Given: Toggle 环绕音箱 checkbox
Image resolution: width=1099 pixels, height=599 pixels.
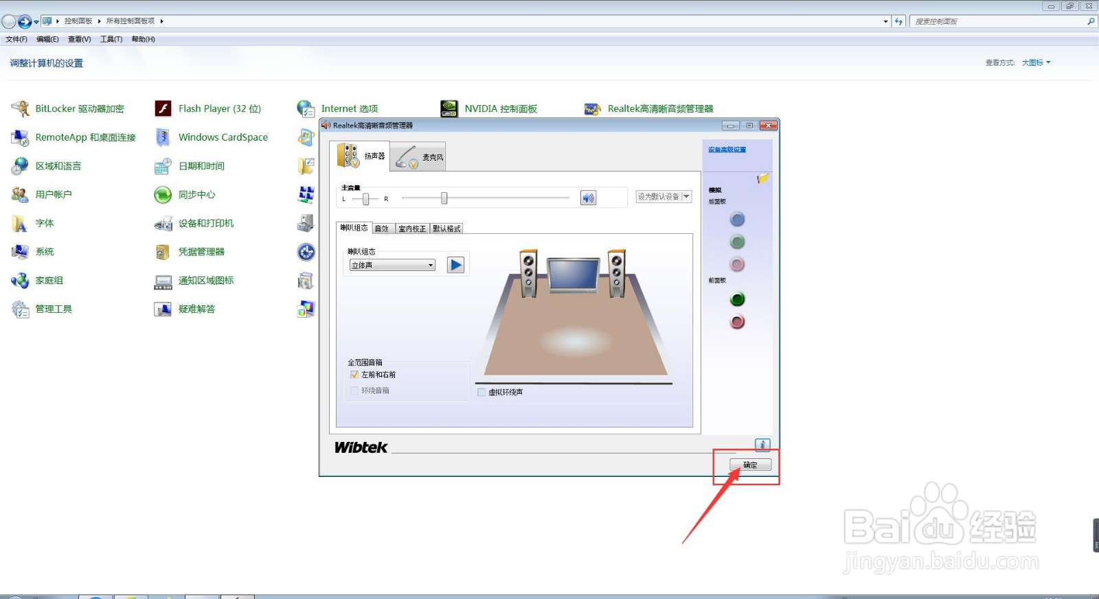Looking at the screenshot, I should (x=354, y=390).
